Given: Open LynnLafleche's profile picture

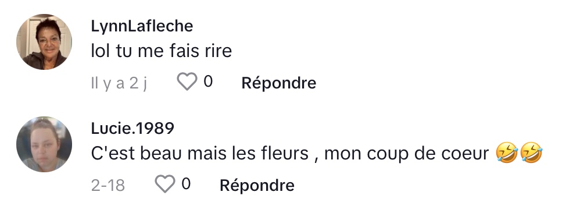Looking at the screenshot, I should (x=44, y=42).
